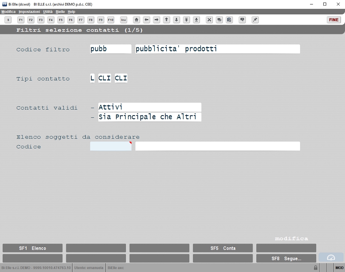Click the F2 toolbar key
The width and height of the screenshot is (345, 272).
click(x=31, y=20)
